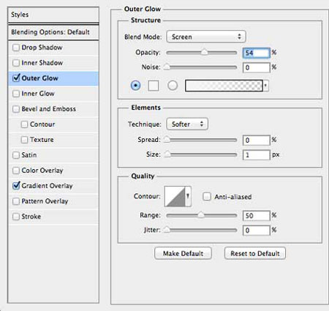Image resolution: width=329 pixels, height=311 pixels.
Task: Uncheck the Gradient Overlay checkbox
Action: pyautogui.click(x=16, y=186)
